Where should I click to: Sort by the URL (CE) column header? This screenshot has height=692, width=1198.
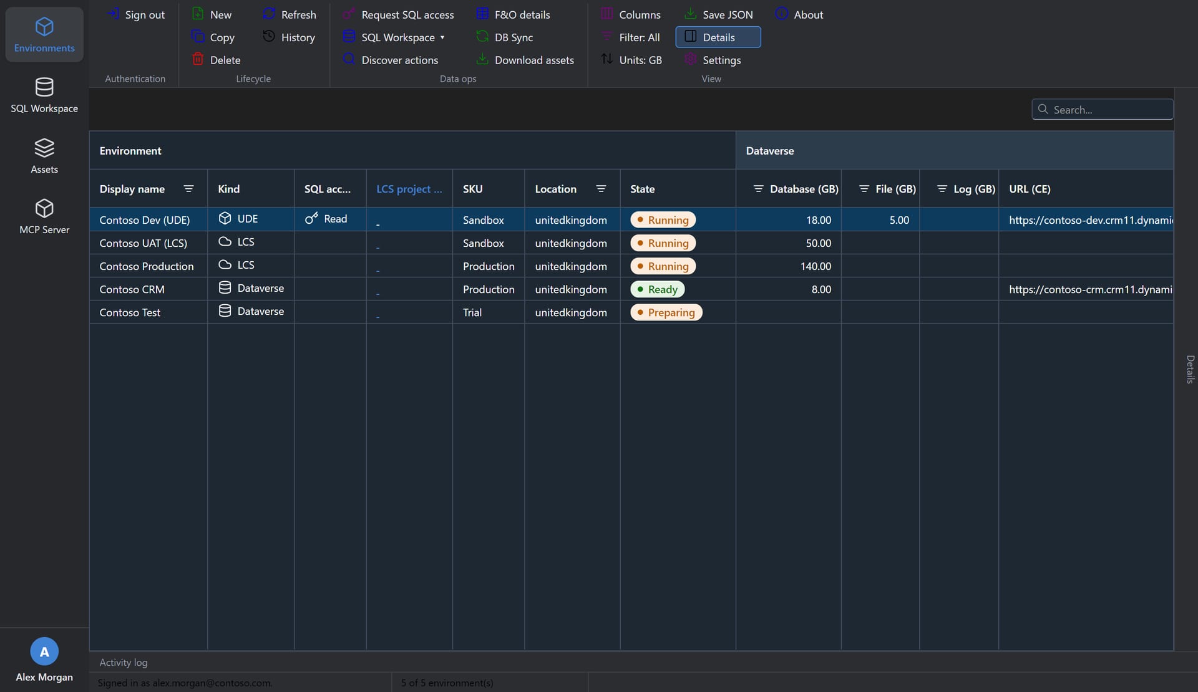(x=1086, y=189)
